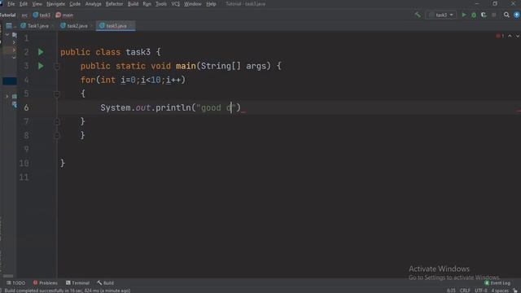Click the Build Project hammer icon
This screenshot has height=293, width=521.
point(418,15)
